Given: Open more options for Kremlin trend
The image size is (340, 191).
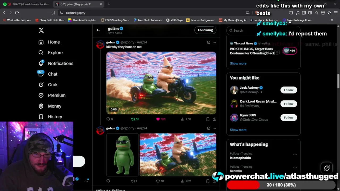Looking at the screenshot, I should point(295,168).
